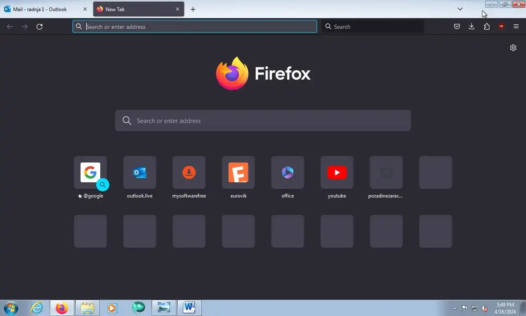Open Microsoft Word from taskbar
Screen dimensions: 526x316
(x=189, y=308)
